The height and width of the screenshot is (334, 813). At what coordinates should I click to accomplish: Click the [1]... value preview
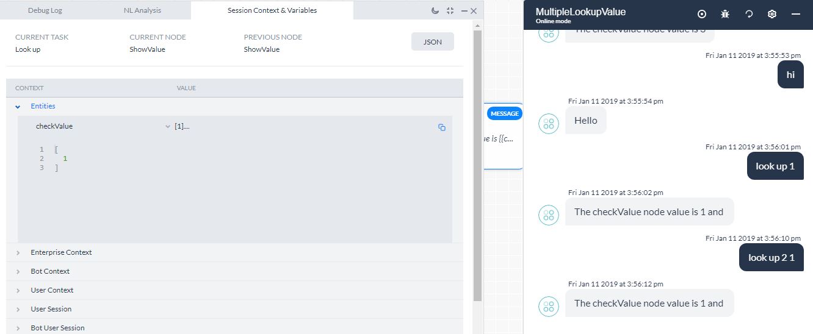182,126
